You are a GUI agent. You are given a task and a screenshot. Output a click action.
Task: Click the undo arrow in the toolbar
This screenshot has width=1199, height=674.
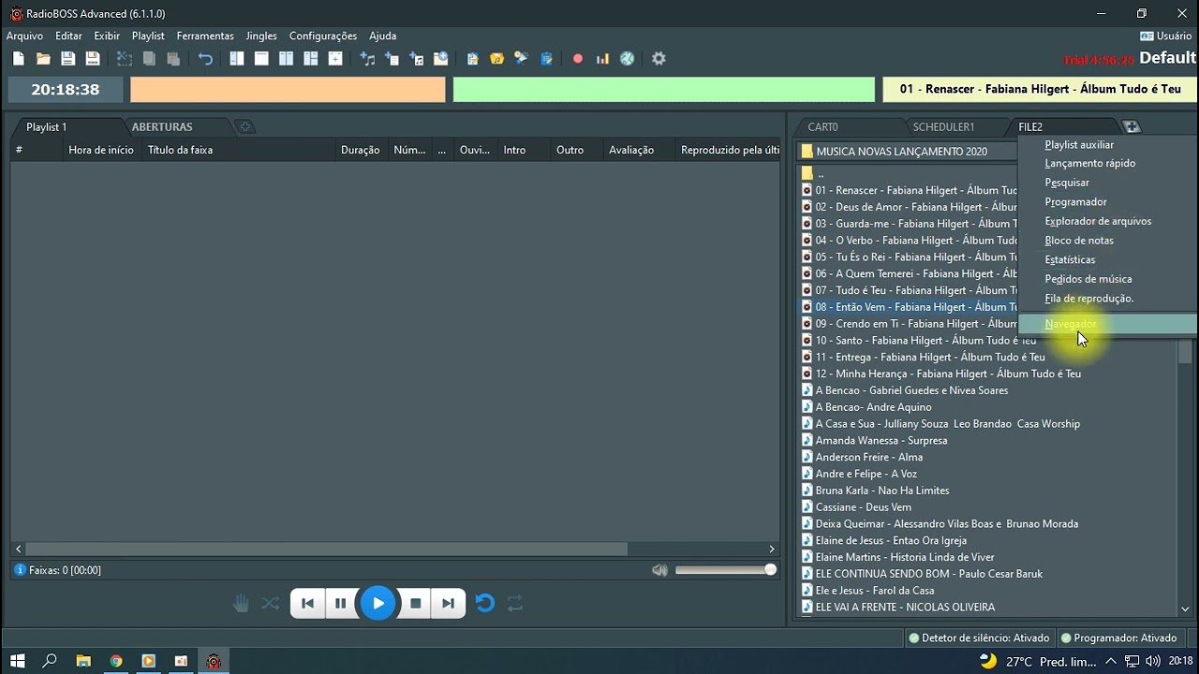[205, 58]
